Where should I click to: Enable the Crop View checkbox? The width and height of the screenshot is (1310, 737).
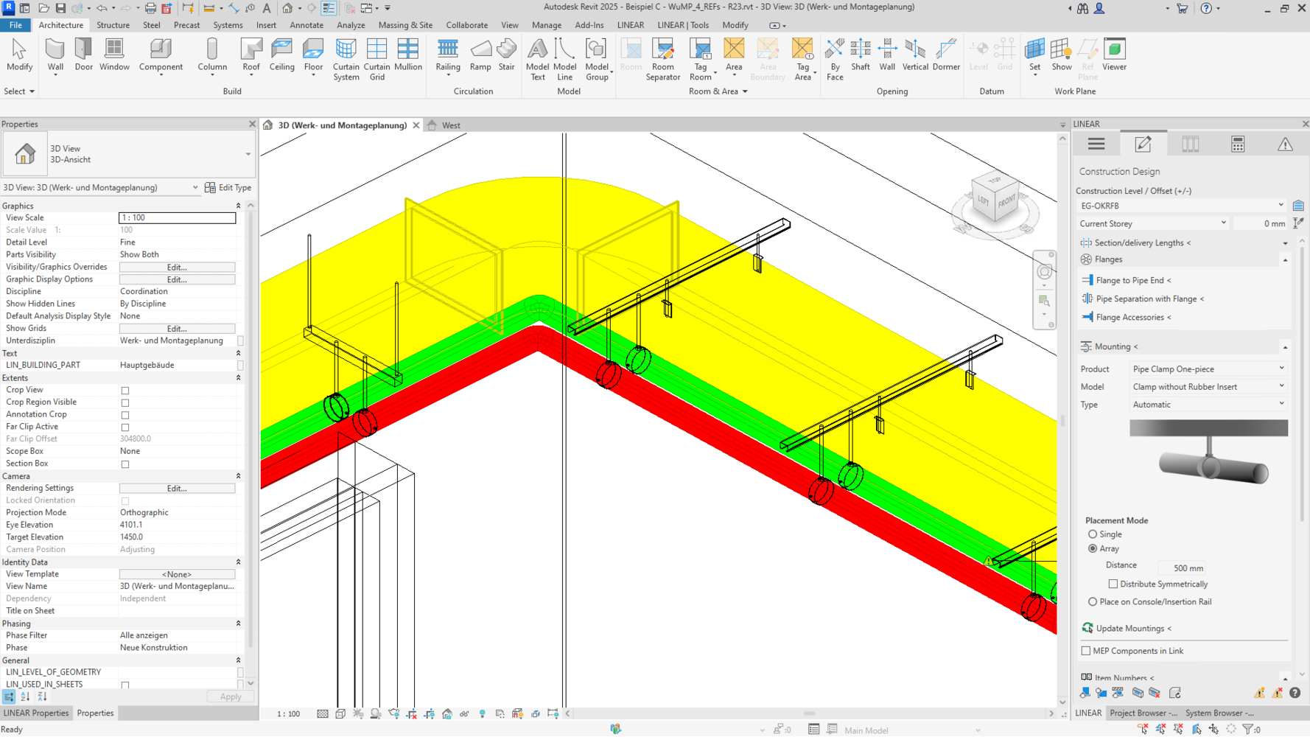125,391
